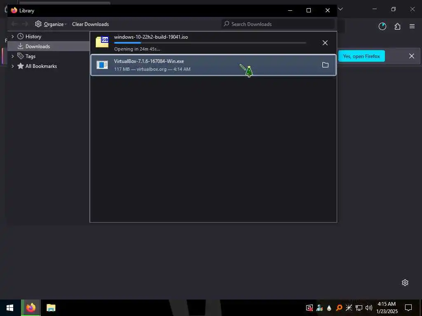Focus the Search Downloads field

tap(278, 24)
